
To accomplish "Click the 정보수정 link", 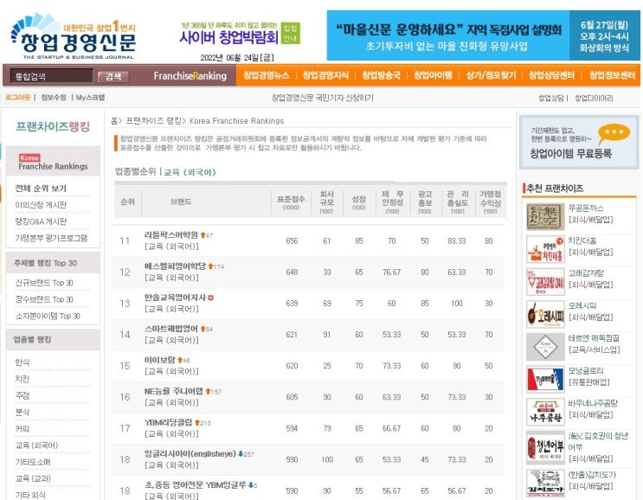I will (x=54, y=97).
